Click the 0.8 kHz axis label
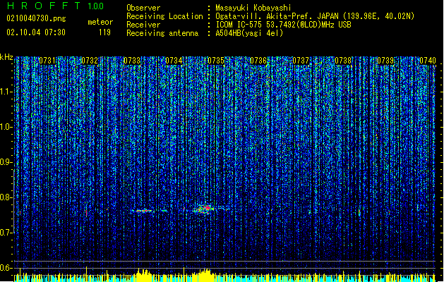 click(x=6, y=197)
